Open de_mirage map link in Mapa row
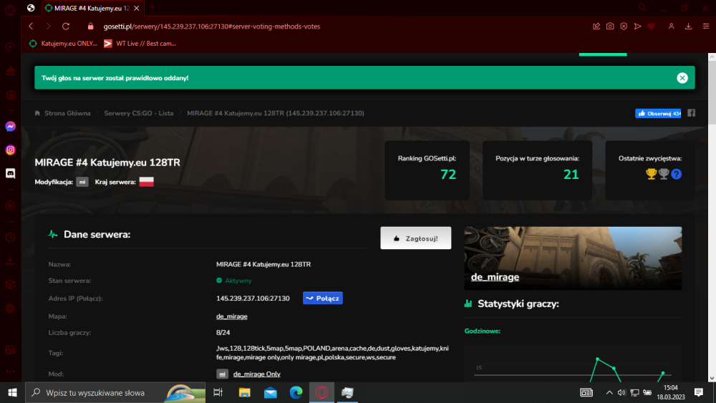This screenshot has width=716, height=403. pyautogui.click(x=231, y=316)
